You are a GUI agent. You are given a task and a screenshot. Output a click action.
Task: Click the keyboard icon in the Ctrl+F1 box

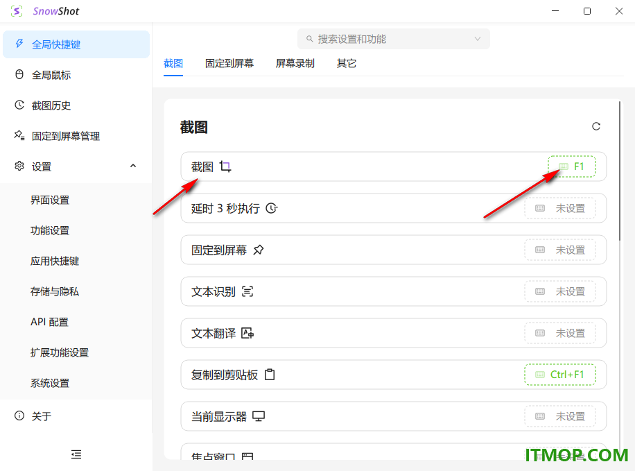click(540, 375)
